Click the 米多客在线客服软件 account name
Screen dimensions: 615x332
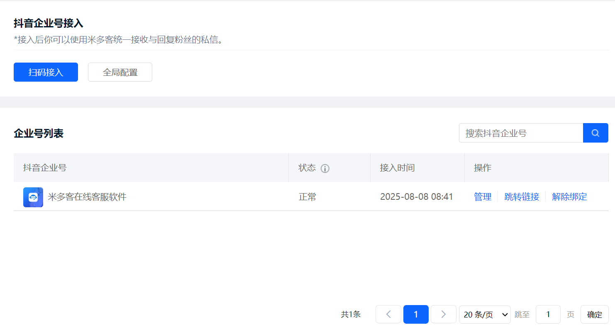(87, 197)
